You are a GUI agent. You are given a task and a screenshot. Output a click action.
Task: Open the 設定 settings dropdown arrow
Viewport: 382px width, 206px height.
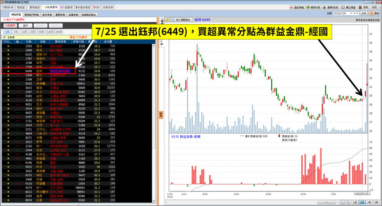(380, 7)
